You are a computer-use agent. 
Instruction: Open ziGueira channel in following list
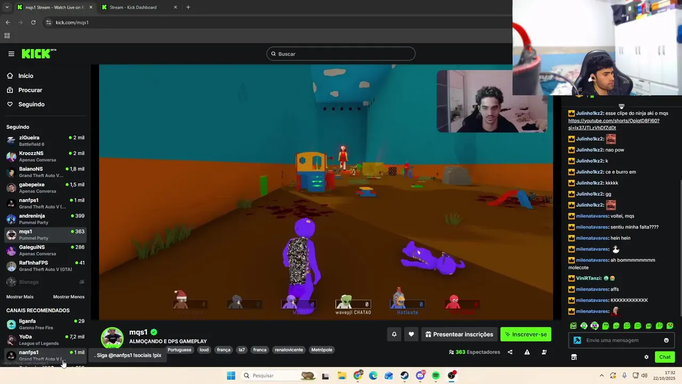tap(45, 141)
